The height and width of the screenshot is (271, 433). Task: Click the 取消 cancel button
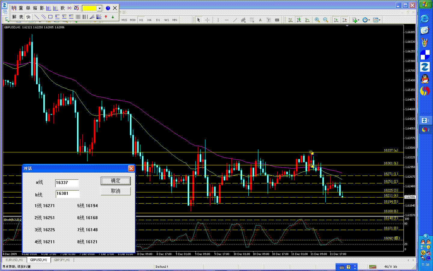[115, 191]
